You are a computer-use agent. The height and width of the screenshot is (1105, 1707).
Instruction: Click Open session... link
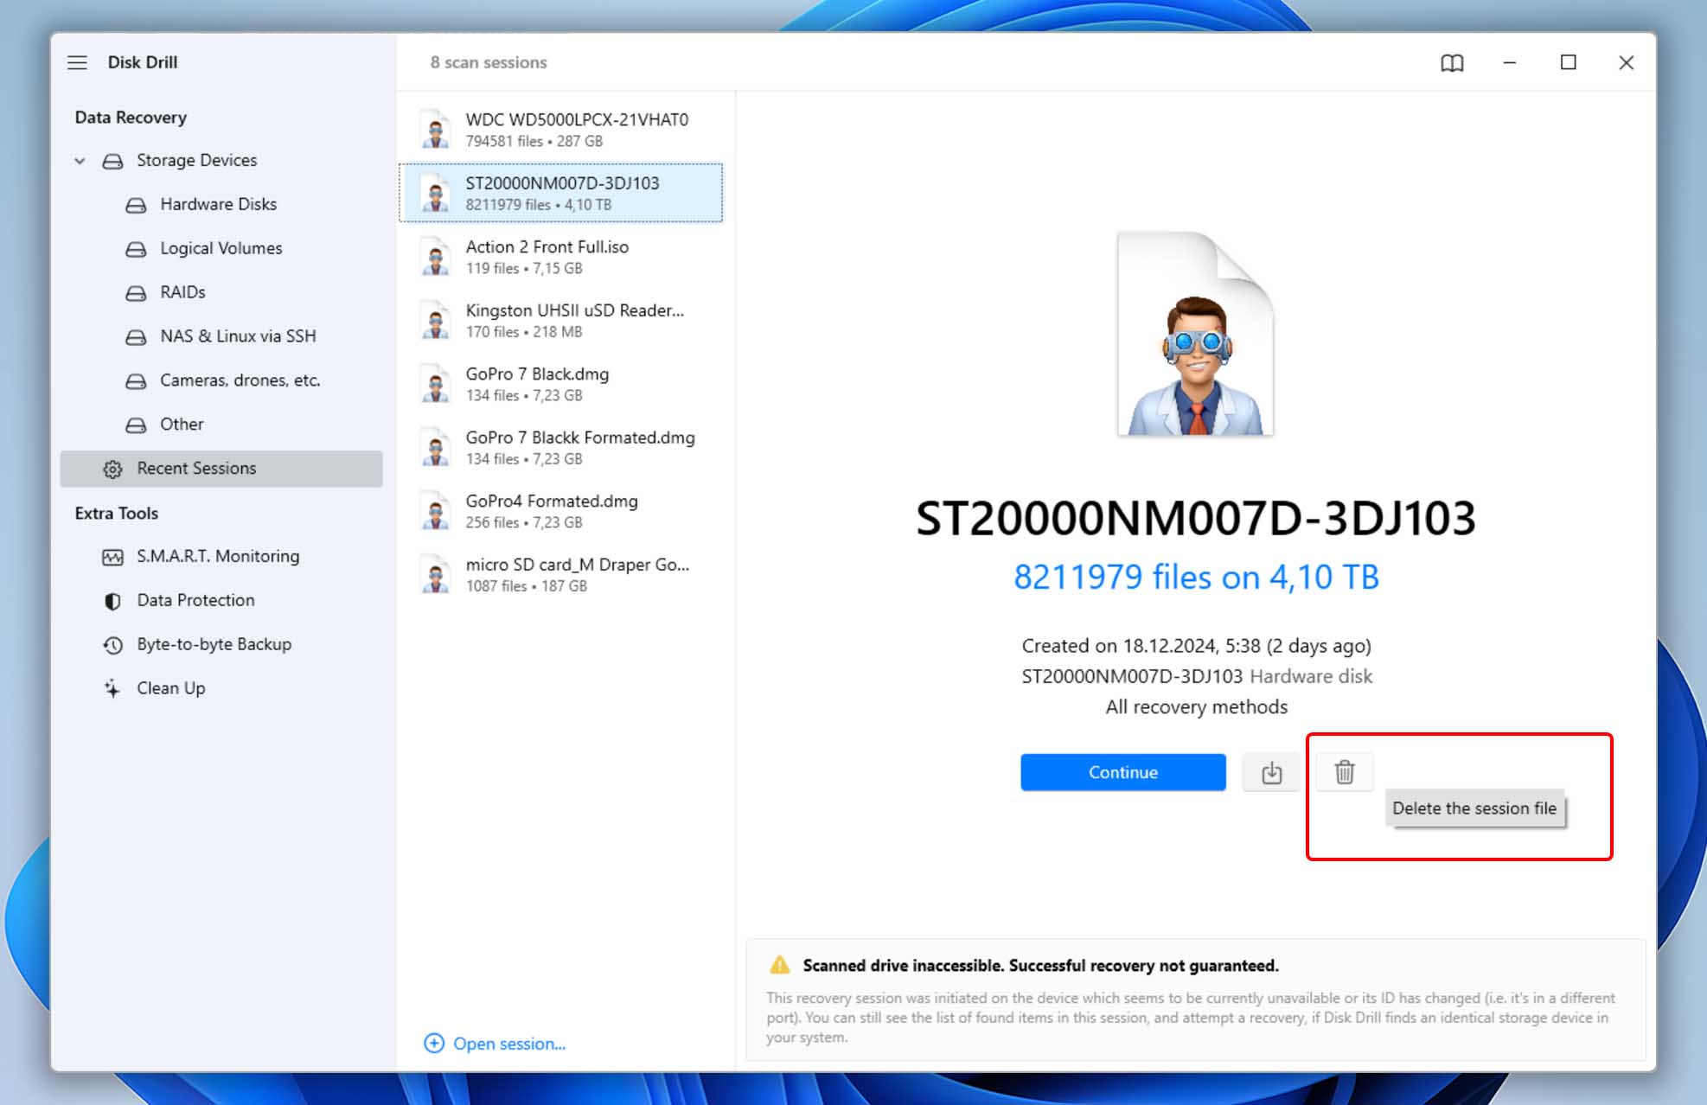pos(509,1044)
